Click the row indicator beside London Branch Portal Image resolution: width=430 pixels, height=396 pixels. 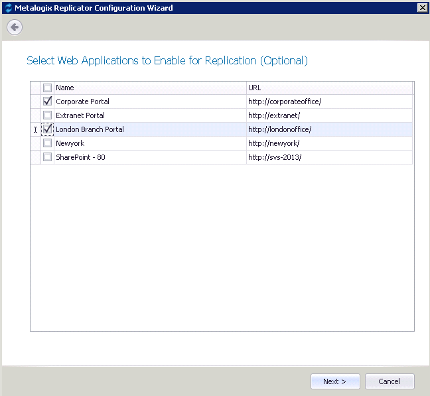click(x=35, y=129)
